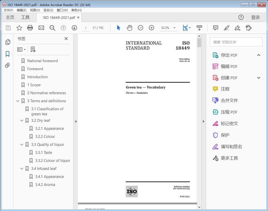The image size is (268, 211).
Task: Open the add comment note tool
Action: tap(215, 28)
